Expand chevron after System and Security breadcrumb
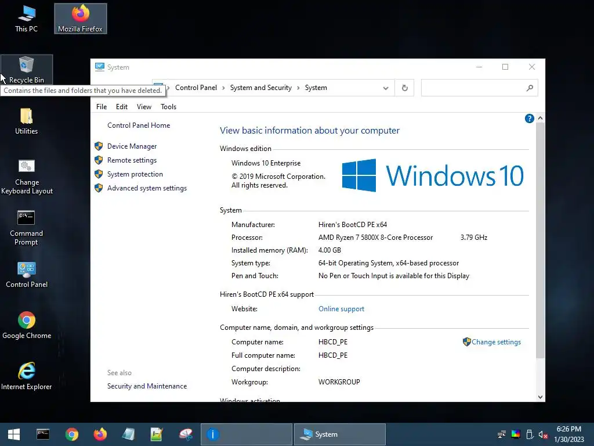 299,88
